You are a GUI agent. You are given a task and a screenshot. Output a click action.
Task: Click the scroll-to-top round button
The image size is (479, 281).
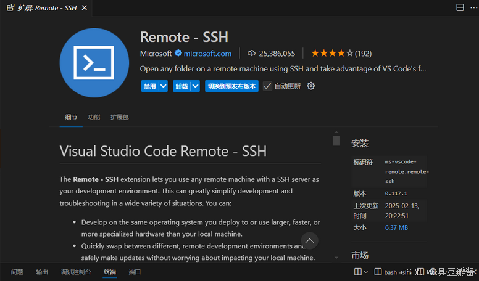(x=309, y=241)
